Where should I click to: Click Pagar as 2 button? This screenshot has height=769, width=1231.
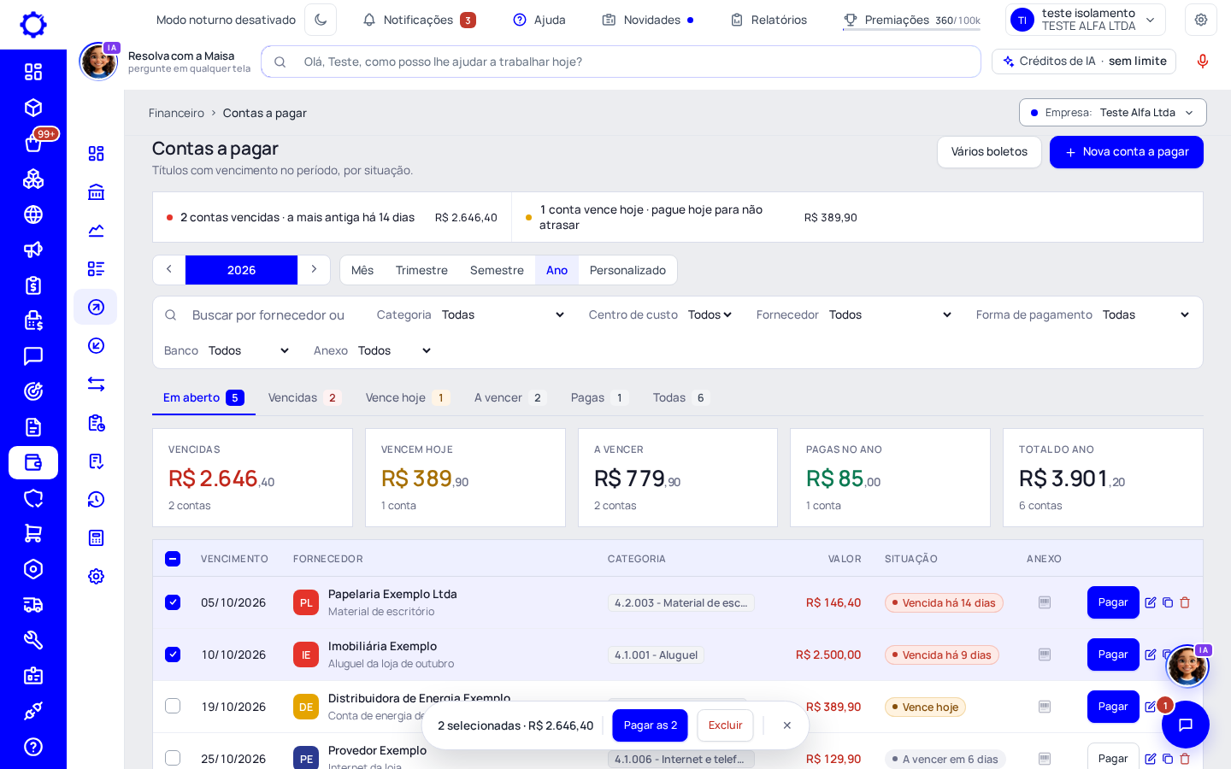[650, 725]
